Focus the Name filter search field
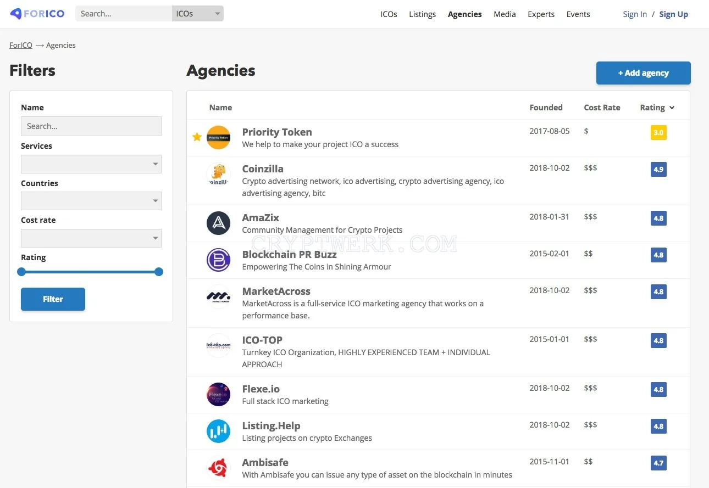This screenshot has height=488, width=709. (91, 126)
